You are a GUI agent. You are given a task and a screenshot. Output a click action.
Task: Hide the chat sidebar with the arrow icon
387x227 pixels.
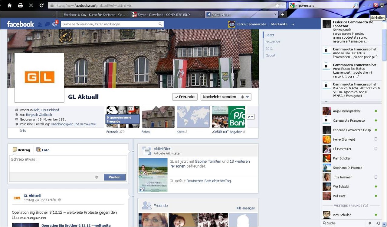point(378,223)
